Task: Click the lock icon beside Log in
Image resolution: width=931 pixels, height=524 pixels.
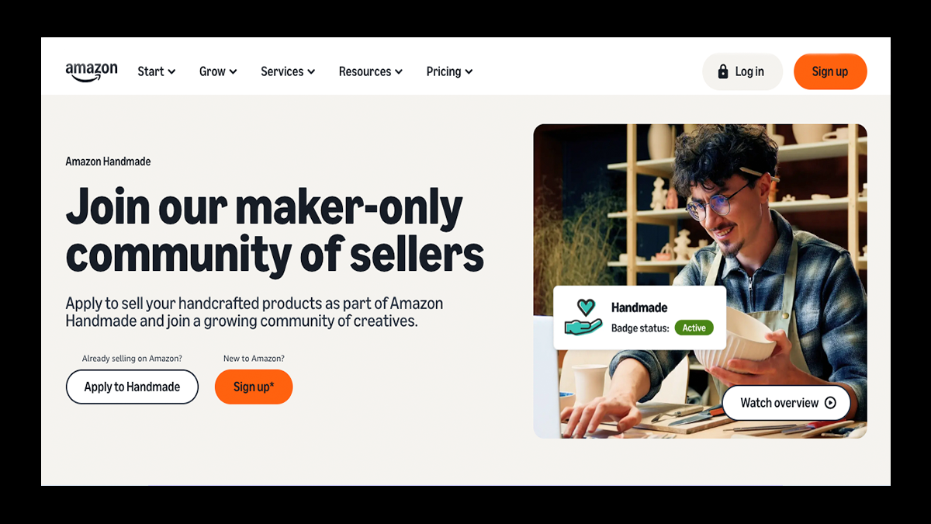Action: pyautogui.click(x=723, y=71)
